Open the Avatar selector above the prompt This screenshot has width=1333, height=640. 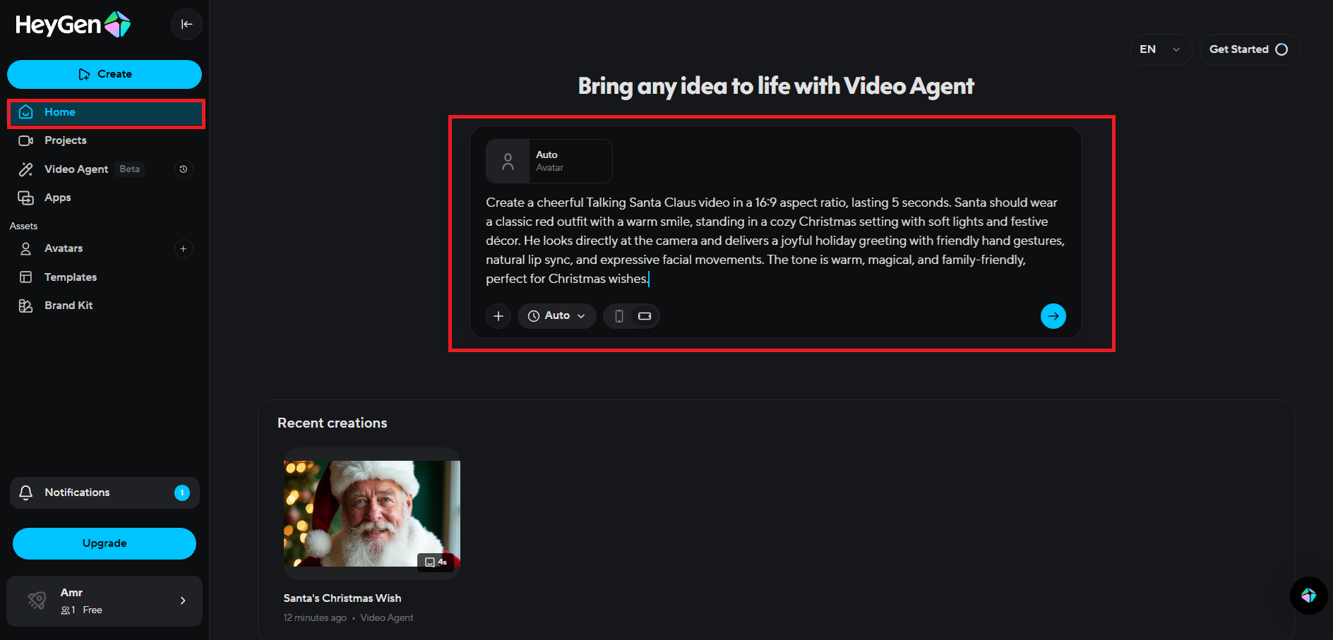click(x=549, y=161)
